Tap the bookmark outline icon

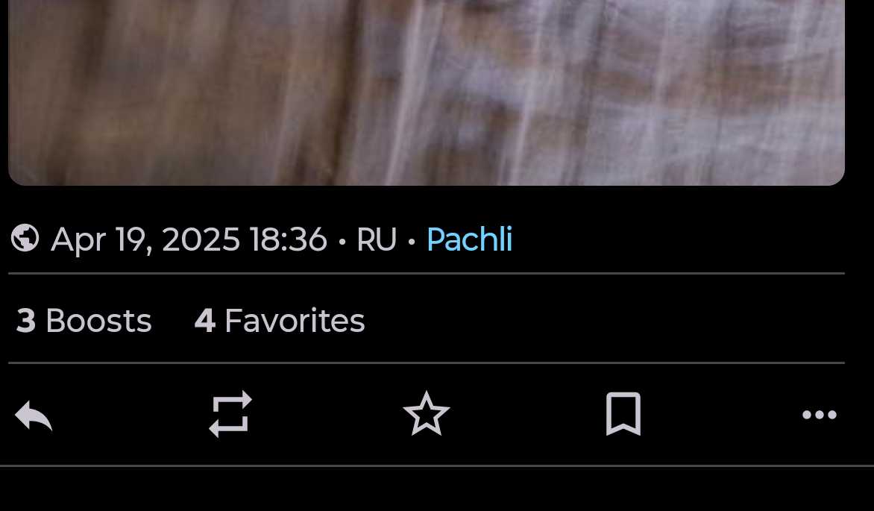(623, 414)
